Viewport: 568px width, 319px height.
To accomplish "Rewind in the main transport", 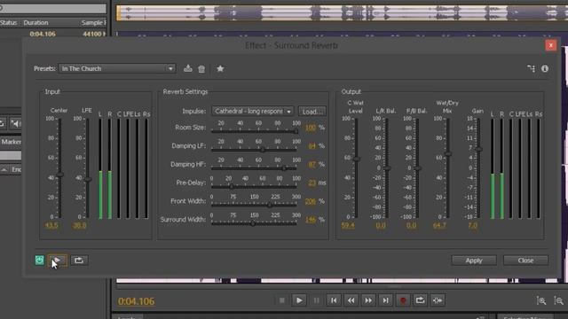I will (x=351, y=300).
